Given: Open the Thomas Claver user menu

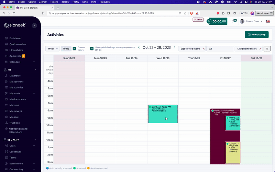Looking at the screenshot, I should tap(251, 21).
